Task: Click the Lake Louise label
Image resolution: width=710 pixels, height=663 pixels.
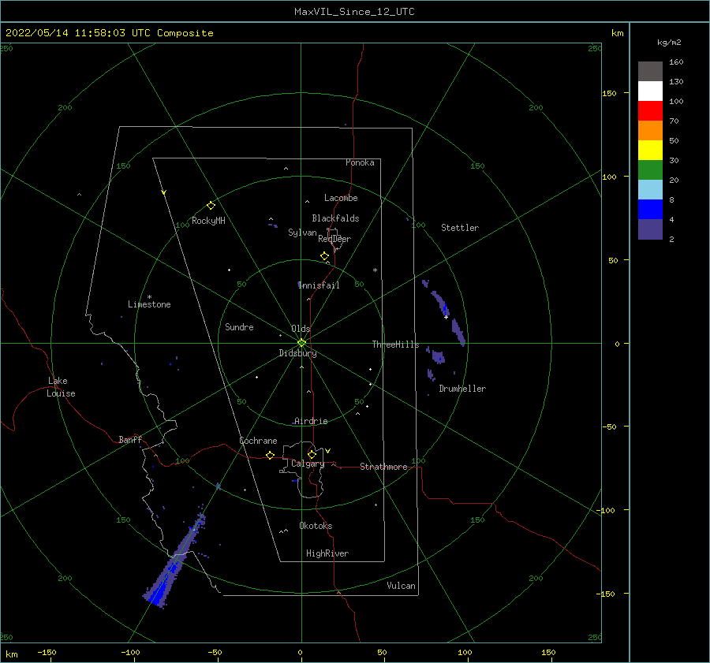Action: point(61,387)
